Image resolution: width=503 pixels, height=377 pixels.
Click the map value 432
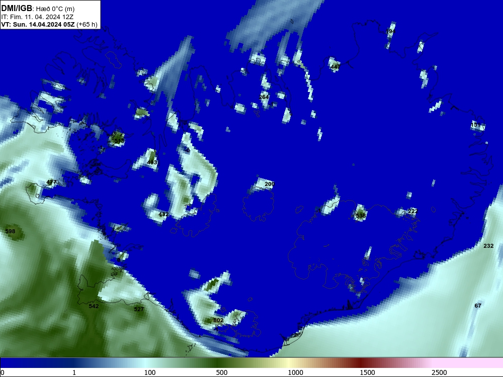coord(163,214)
